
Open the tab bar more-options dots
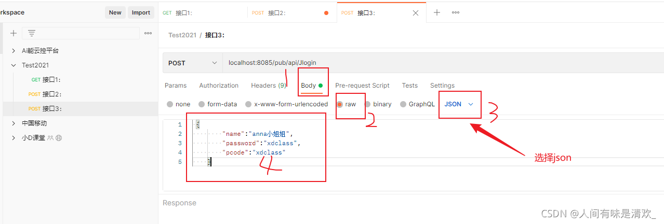(x=456, y=13)
